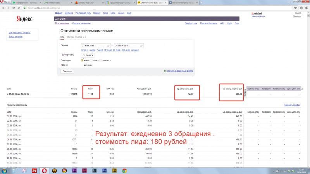Click the green padlock in address bar
The height and width of the screenshot is (174, 310).
pyautogui.click(x=24, y=8)
